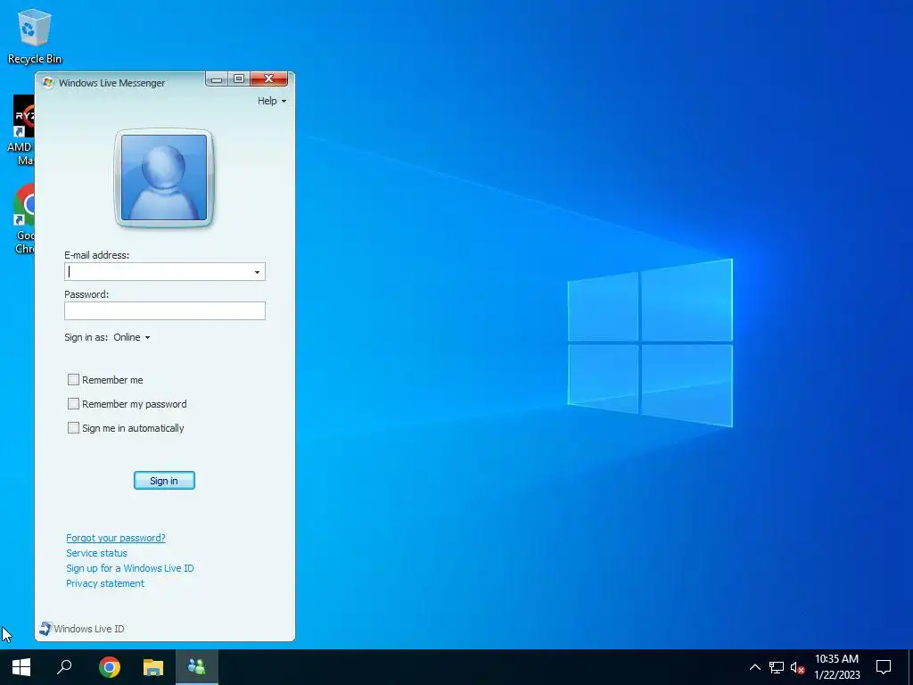Viewport: 913px width, 685px height.
Task: Open File Explorer from the taskbar
Action: [153, 667]
